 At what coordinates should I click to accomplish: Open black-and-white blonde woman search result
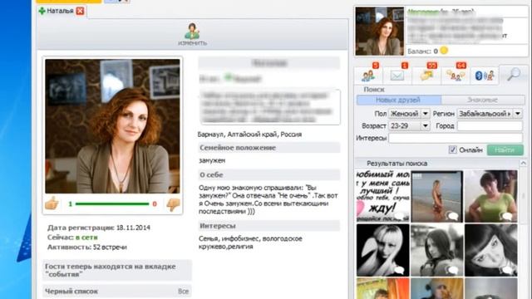[x=382, y=250]
